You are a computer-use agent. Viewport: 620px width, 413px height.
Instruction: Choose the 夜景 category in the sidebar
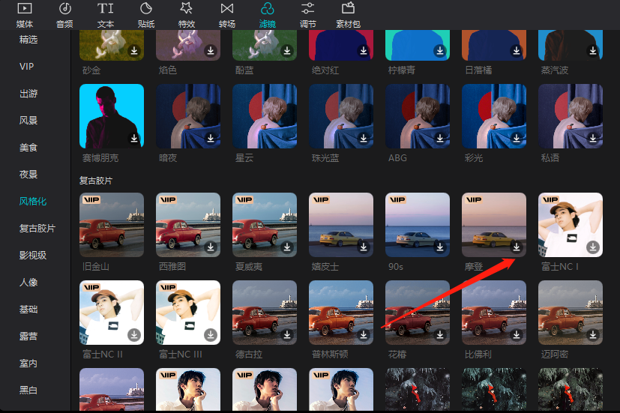tap(28, 174)
